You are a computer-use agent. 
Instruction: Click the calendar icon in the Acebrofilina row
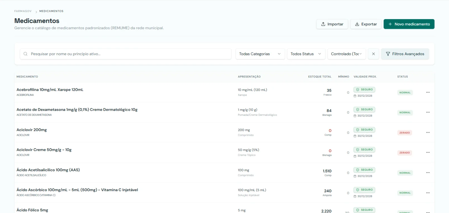355,96
